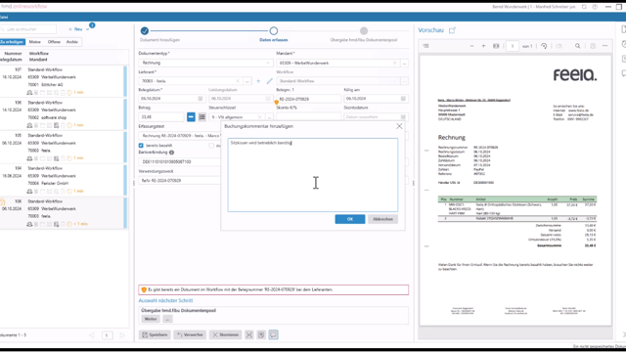Fit the preview page to width
The image size is (626, 352).
(x=496, y=46)
